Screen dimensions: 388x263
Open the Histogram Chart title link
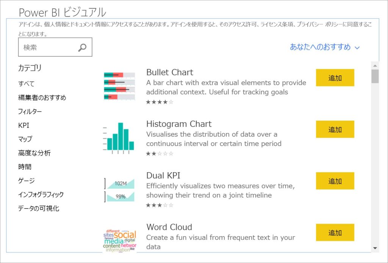[179, 124]
